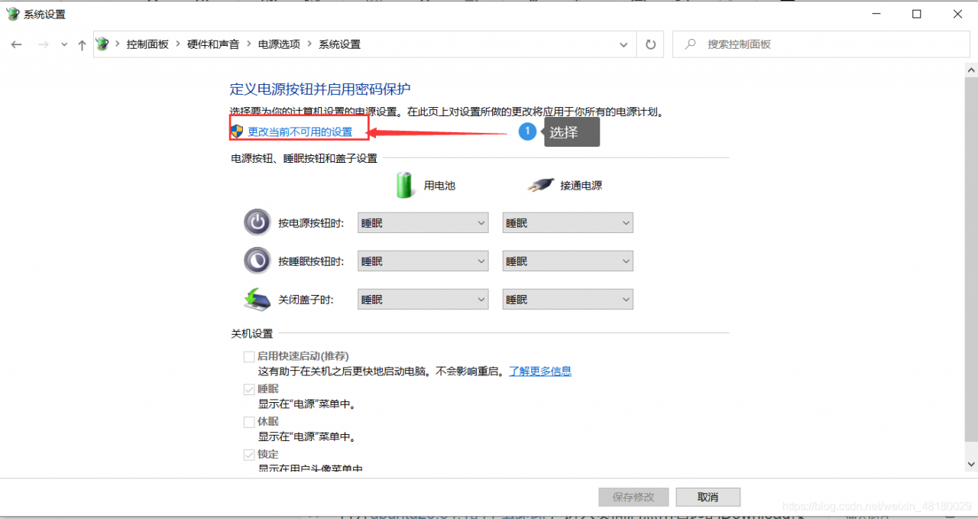Maximize the 系统设置 window
The image size is (978, 519).
click(x=917, y=14)
